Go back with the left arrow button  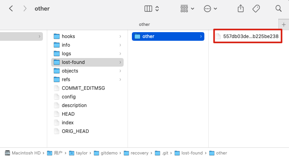pyautogui.click(x=11, y=9)
